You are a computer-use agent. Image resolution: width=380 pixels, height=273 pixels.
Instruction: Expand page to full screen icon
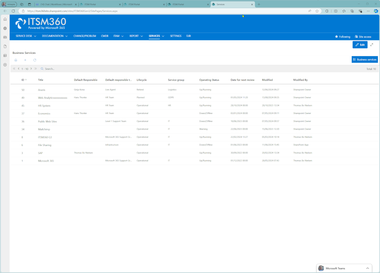(372, 45)
